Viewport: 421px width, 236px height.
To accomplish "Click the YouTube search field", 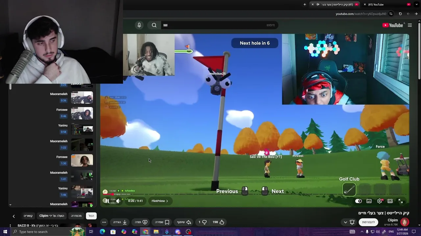I will pyautogui.click(x=219, y=25).
